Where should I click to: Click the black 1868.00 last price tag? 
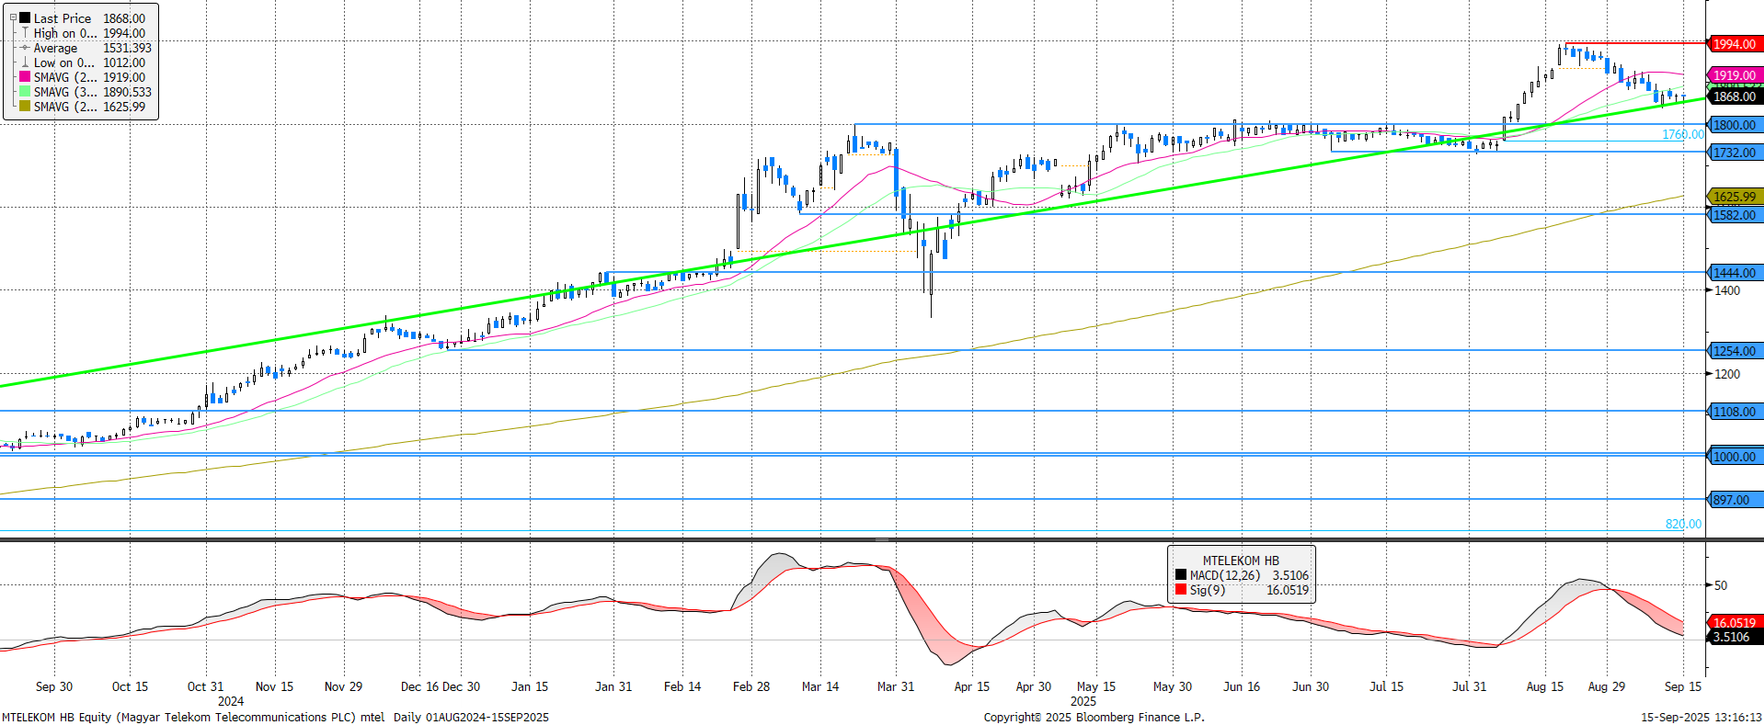1735,96
